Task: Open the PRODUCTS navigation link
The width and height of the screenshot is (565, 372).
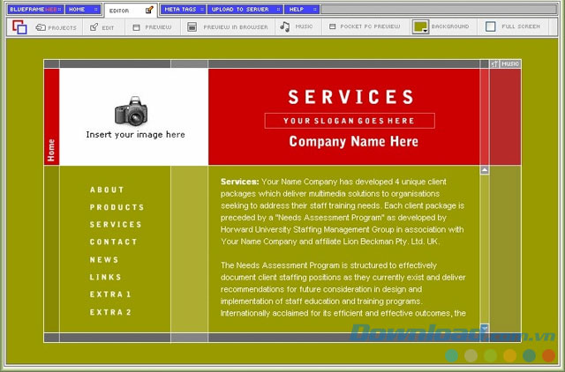Action: pos(117,207)
